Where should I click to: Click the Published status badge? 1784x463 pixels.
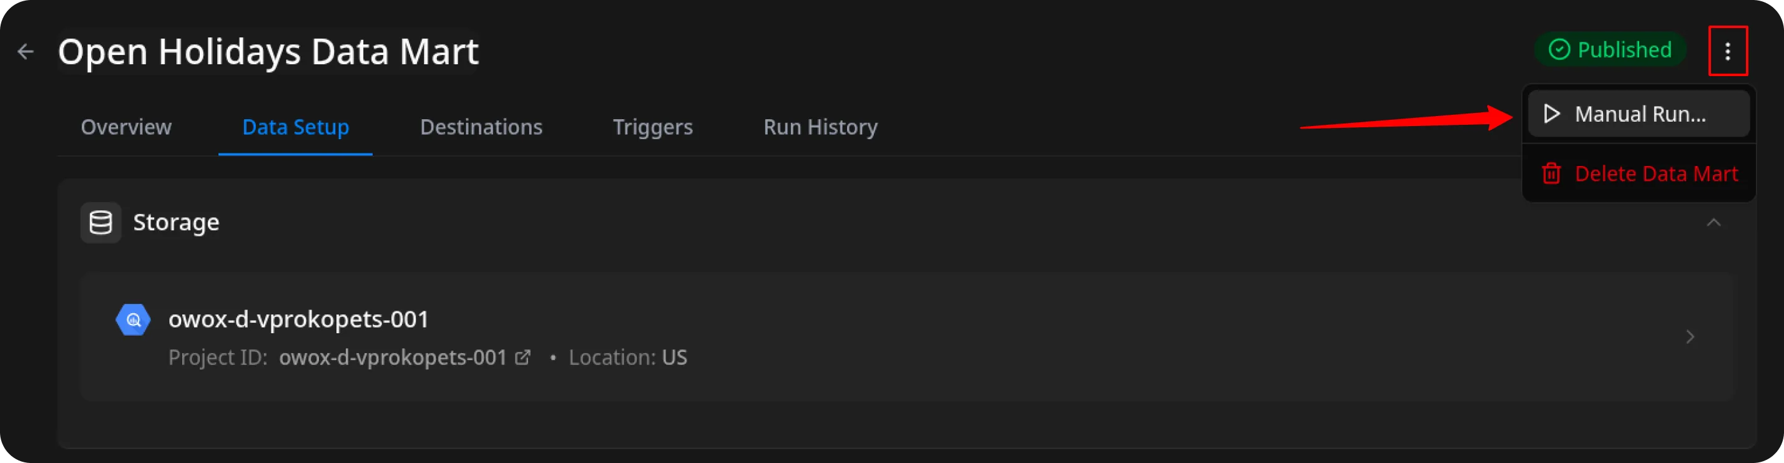tap(1610, 50)
